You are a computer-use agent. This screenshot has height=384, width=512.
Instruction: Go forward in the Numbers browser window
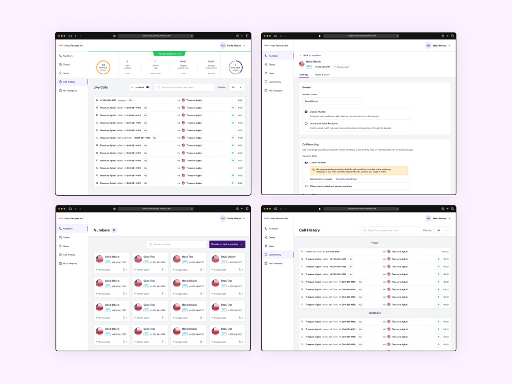point(80,209)
